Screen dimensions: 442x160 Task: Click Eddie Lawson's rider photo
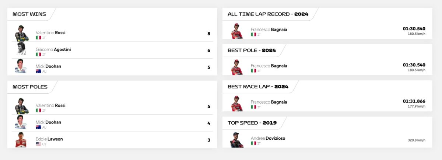[x=21, y=140]
